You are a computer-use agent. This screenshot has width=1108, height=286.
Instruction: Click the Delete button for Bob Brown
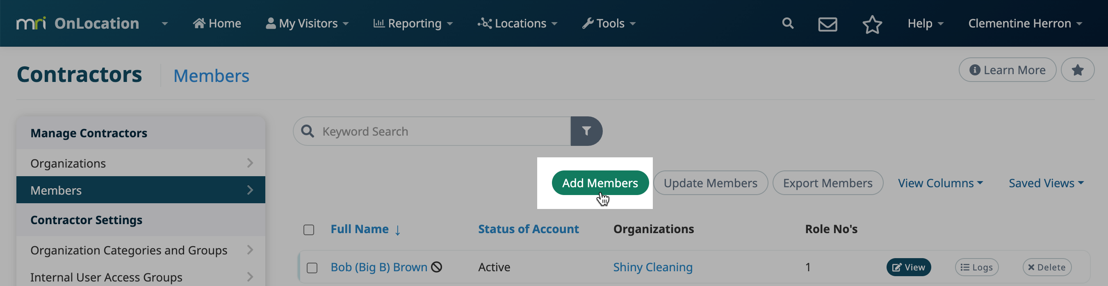[x=1046, y=267]
